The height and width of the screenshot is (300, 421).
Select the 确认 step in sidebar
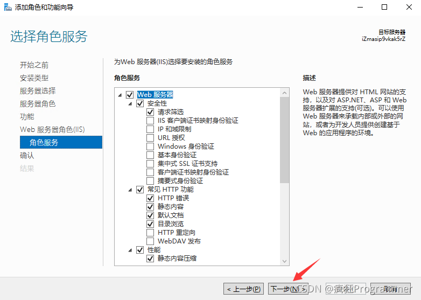(x=27, y=156)
